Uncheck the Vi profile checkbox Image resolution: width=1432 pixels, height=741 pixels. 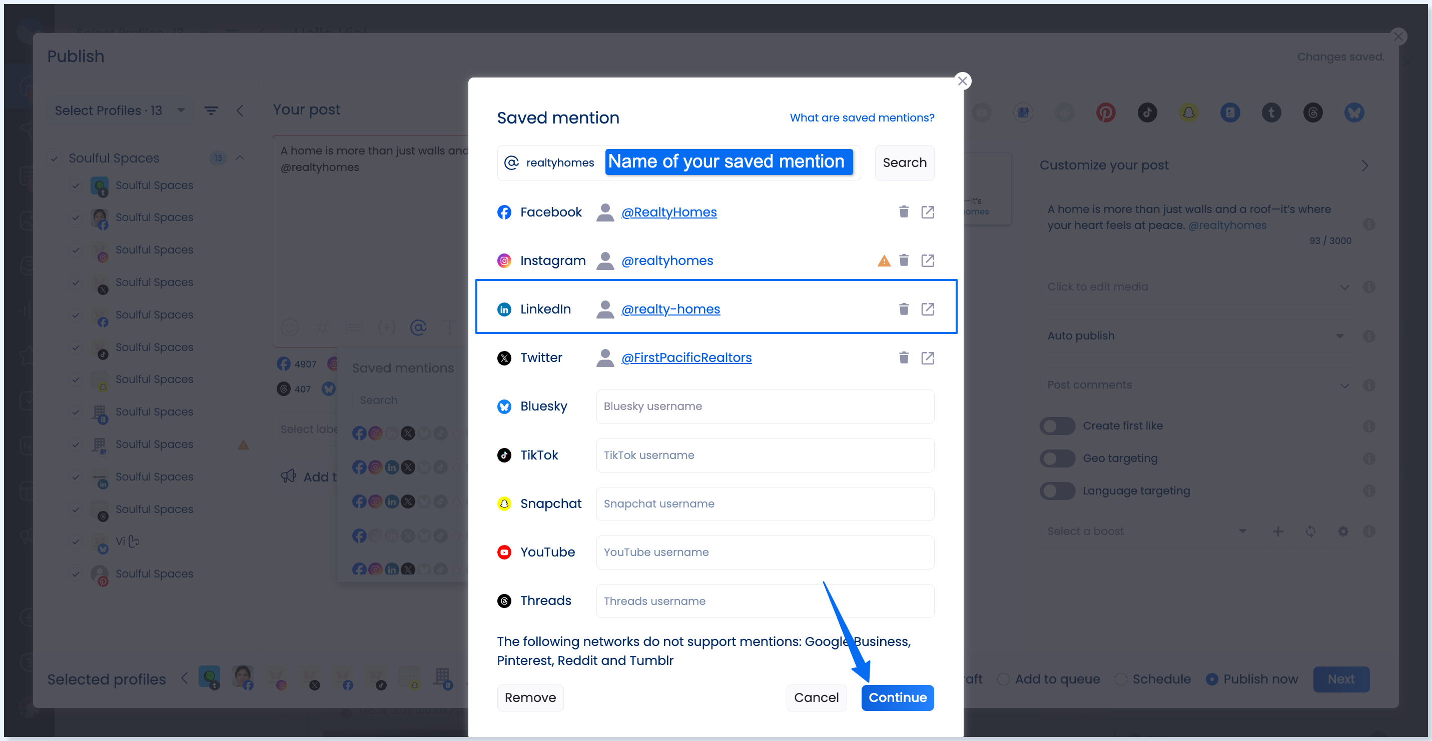(76, 541)
